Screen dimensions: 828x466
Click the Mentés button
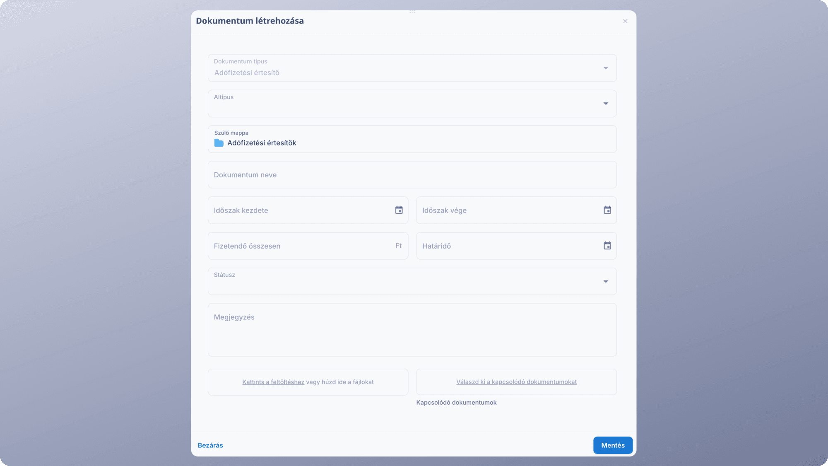pos(613,445)
